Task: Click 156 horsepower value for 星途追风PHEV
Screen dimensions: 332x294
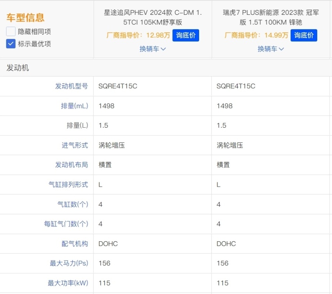Action: (104, 263)
